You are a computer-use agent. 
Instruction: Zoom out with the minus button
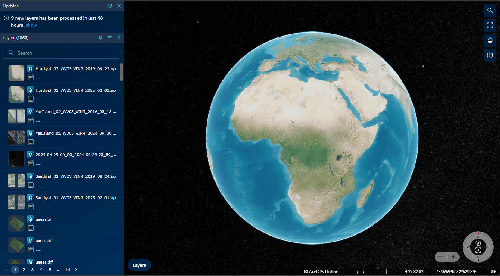pos(440,257)
